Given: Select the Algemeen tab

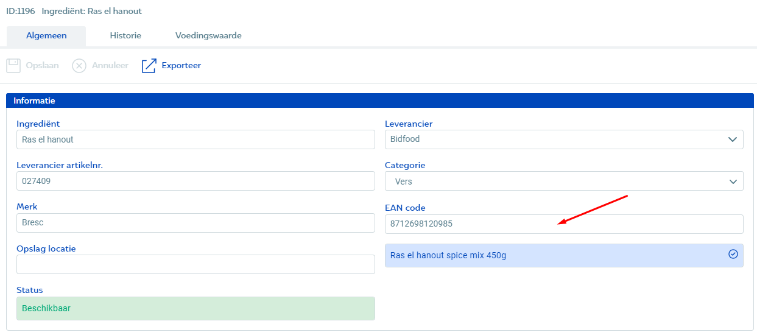Looking at the screenshot, I should (46, 36).
